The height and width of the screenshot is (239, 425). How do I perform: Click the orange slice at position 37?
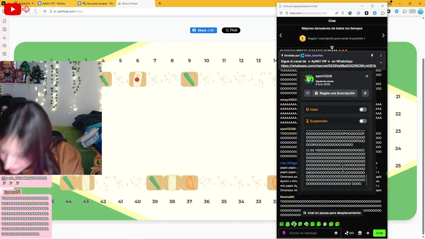tap(189, 183)
